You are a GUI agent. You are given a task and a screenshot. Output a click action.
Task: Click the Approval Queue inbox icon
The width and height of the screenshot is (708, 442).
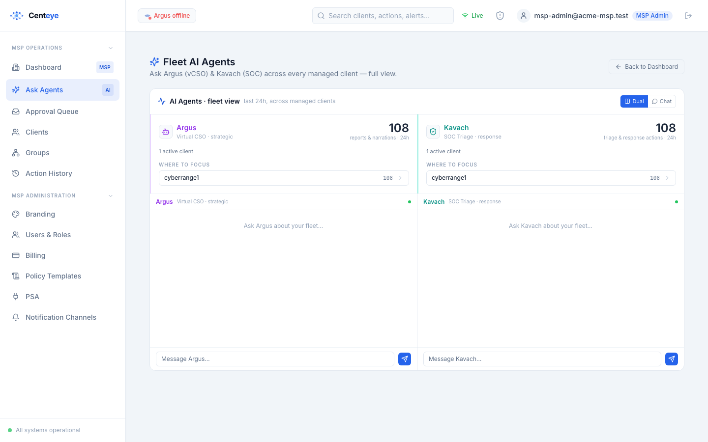[x=16, y=111]
